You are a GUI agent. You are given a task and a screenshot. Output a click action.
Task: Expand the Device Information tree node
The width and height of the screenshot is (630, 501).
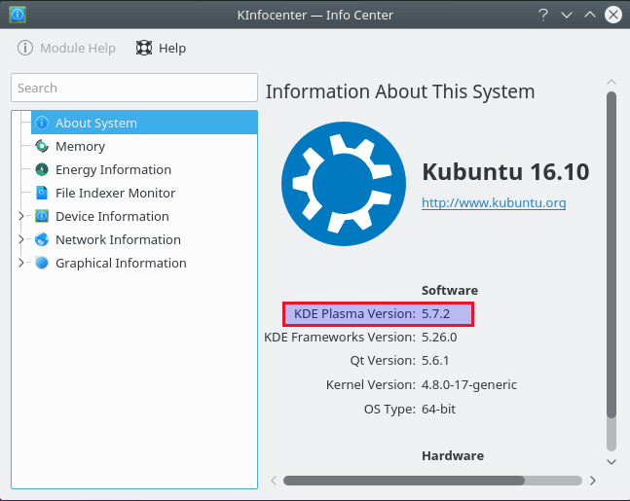coord(21,216)
